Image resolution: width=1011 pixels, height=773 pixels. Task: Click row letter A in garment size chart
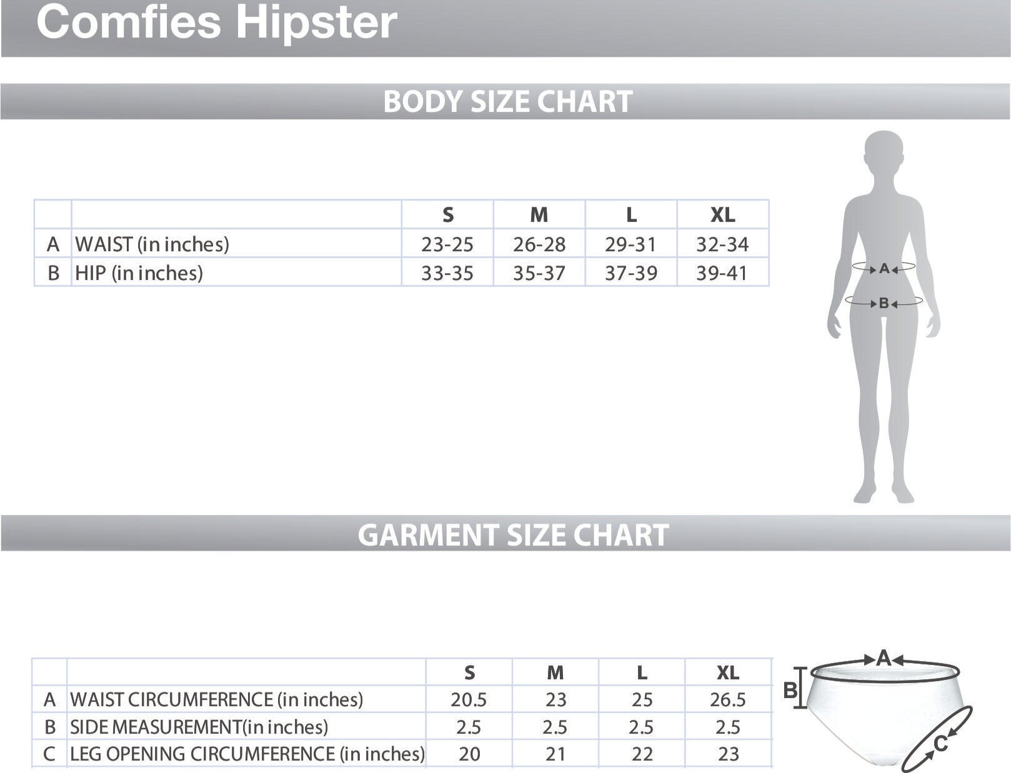(50, 700)
